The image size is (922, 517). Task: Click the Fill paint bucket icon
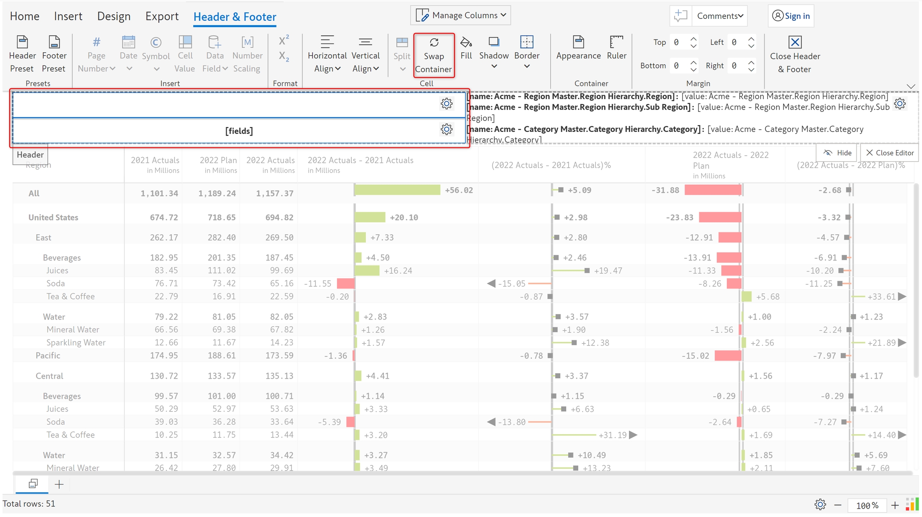[466, 42]
